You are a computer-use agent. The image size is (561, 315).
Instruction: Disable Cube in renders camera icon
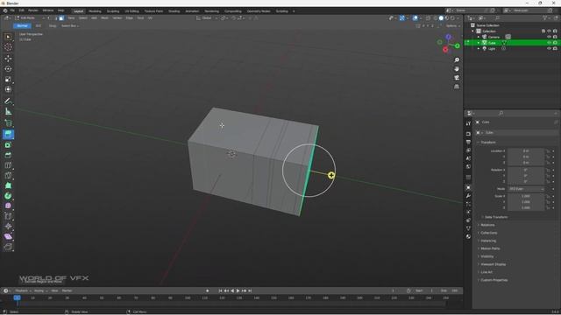(555, 43)
